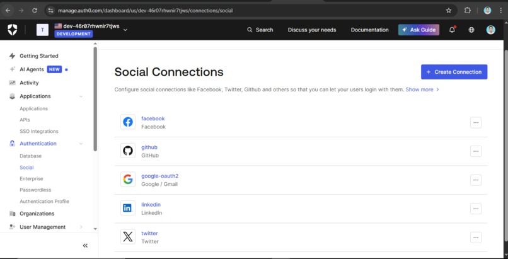Click the AI Agents sparkle icon
Image resolution: width=508 pixels, height=259 pixels.
(13, 69)
